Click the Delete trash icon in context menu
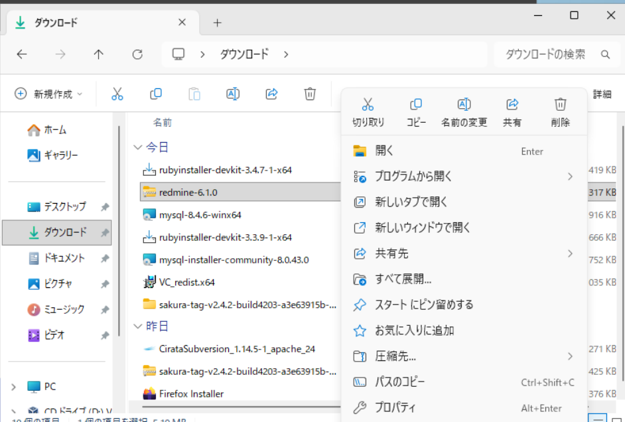625x422 pixels. tap(560, 105)
